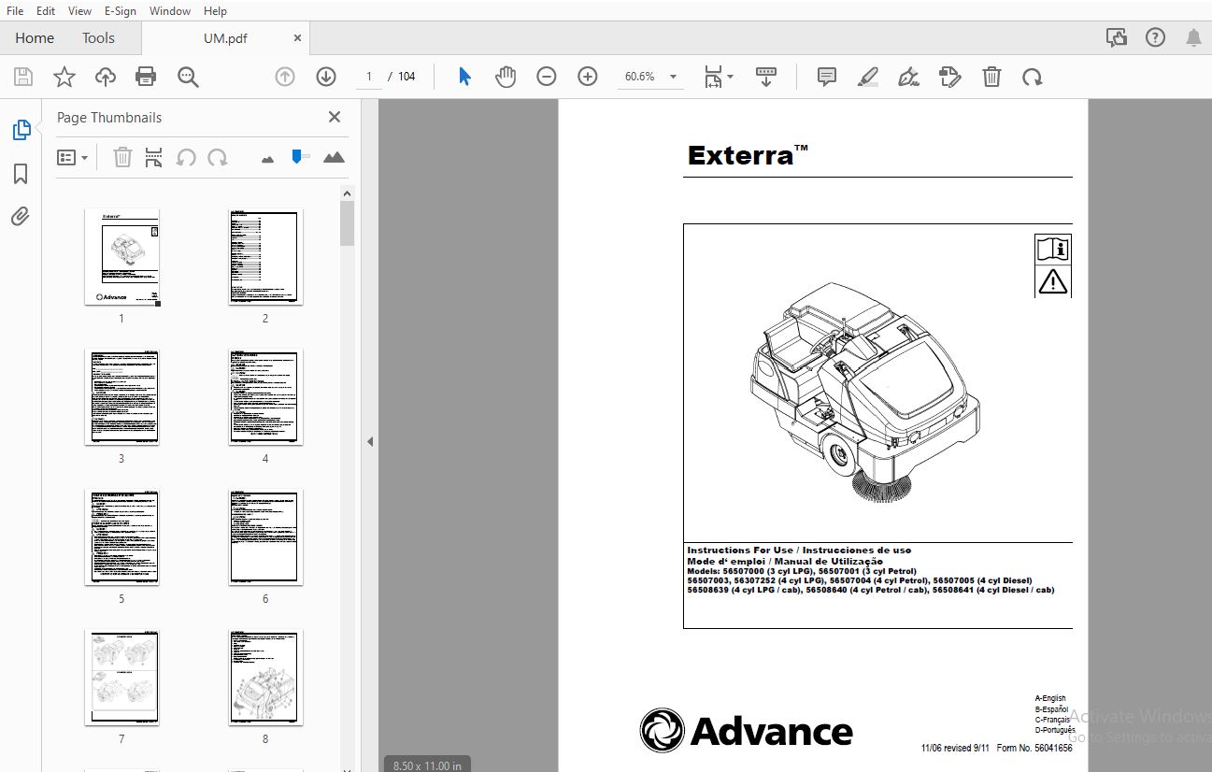Click the scrolling mode keyboard icon

pyautogui.click(x=766, y=77)
